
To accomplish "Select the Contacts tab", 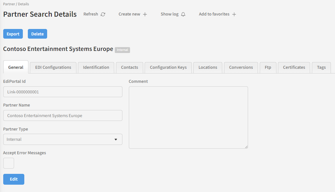I will (129, 67).
